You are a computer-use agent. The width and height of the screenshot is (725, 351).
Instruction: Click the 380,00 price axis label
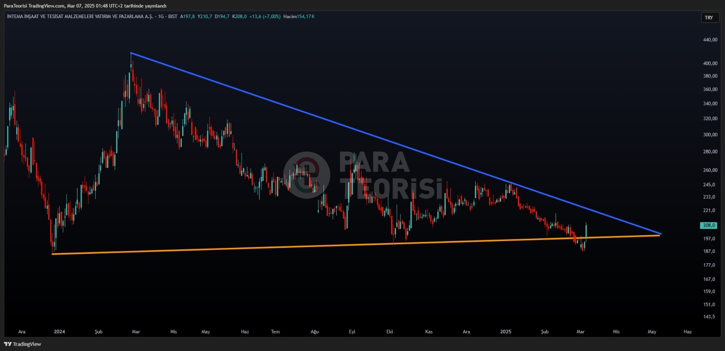710,76
